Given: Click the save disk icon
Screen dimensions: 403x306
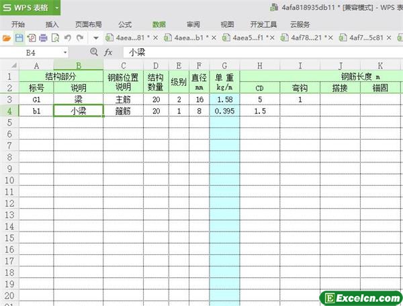Looking at the screenshot, I should click(19, 38).
